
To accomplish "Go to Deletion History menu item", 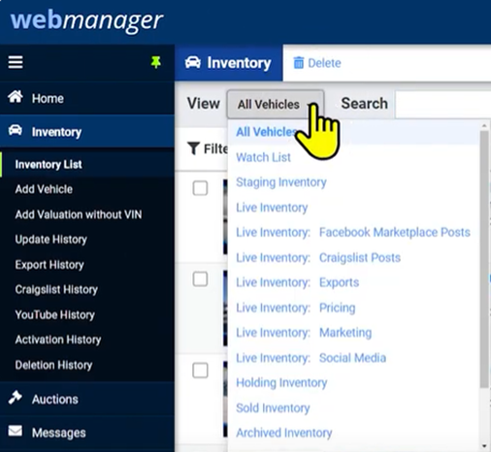I will (53, 365).
